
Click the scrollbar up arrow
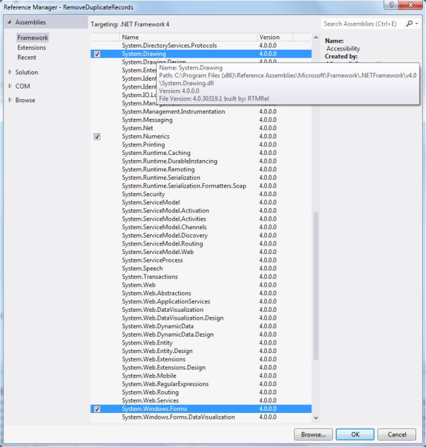[316, 37]
